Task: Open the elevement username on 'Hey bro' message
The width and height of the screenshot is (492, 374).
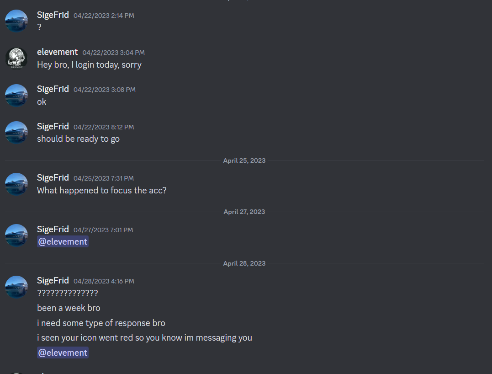Action: click(57, 52)
